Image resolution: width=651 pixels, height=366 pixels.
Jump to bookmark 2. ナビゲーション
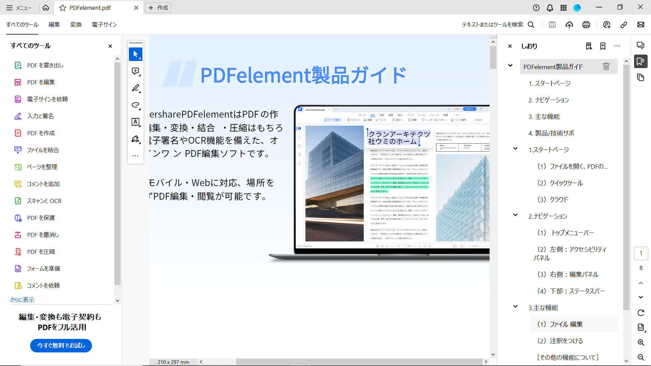(x=549, y=100)
